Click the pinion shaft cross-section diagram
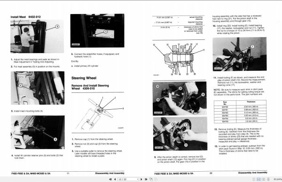 [x=179, y=60]
